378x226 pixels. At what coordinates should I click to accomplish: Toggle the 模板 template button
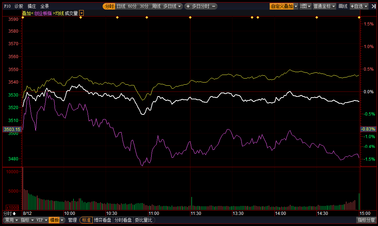coord(54,220)
